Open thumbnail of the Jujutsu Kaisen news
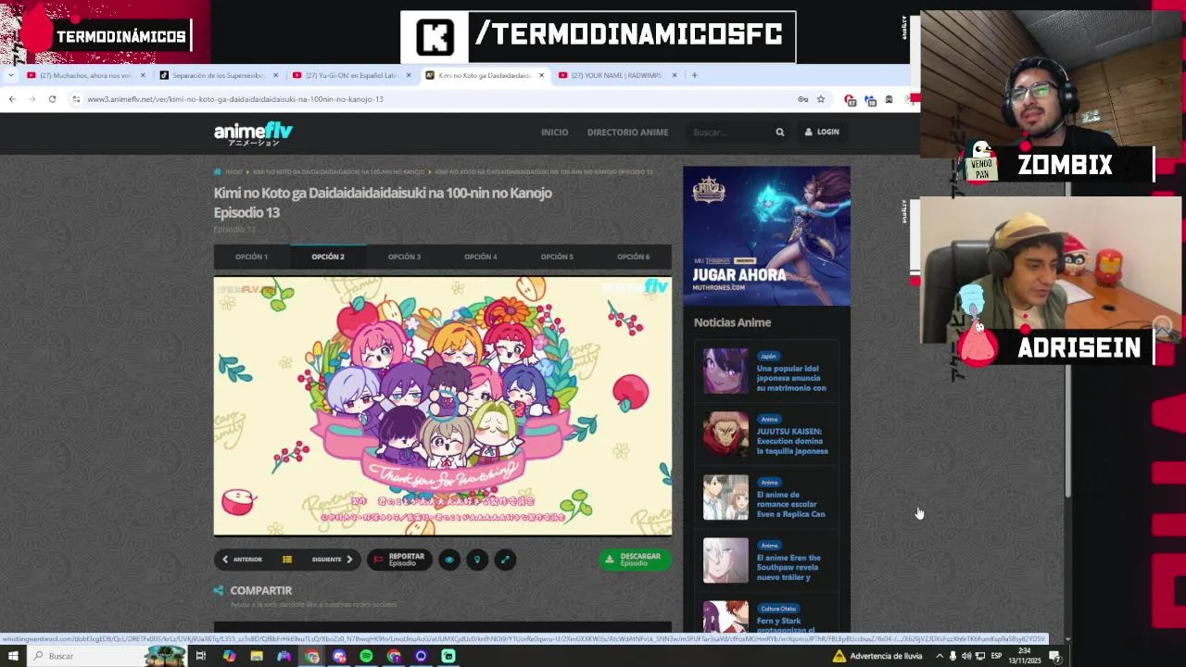Viewport: 1186px width, 667px height. [725, 434]
